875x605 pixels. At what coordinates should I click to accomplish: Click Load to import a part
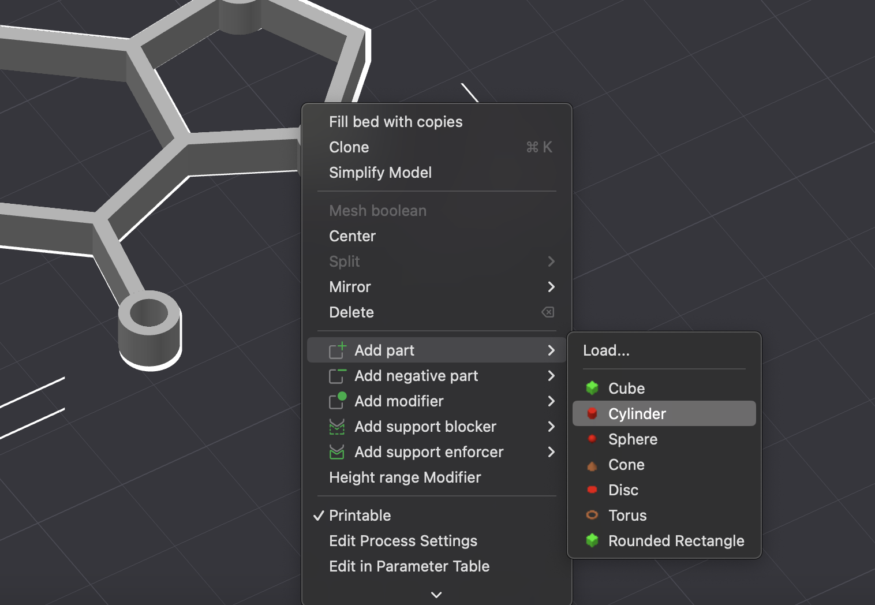606,350
